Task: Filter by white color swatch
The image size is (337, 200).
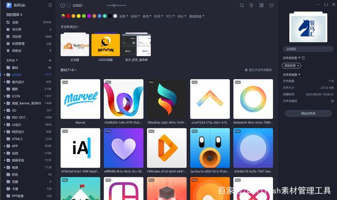Action: point(115,16)
